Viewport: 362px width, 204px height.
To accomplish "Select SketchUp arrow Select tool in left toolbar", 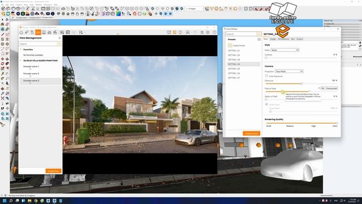I will tap(2, 20).
